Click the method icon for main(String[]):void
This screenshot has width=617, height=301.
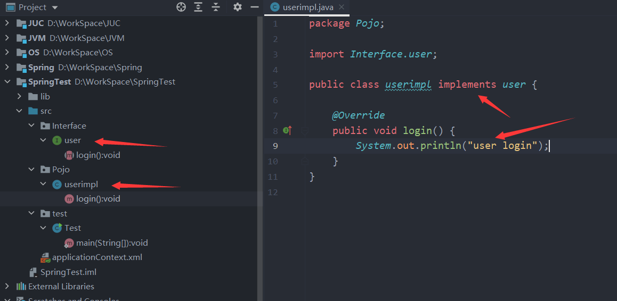click(x=69, y=243)
